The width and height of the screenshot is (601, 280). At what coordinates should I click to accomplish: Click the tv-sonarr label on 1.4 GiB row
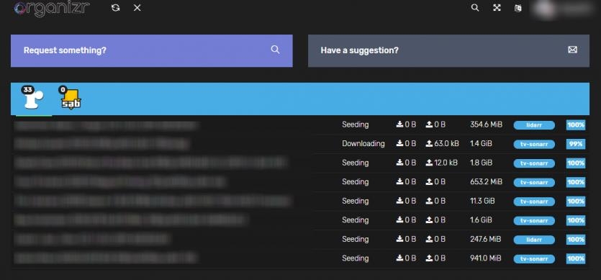534,144
